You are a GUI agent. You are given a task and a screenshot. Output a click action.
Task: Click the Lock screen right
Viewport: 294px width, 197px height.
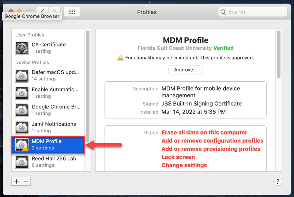click(x=178, y=157)
